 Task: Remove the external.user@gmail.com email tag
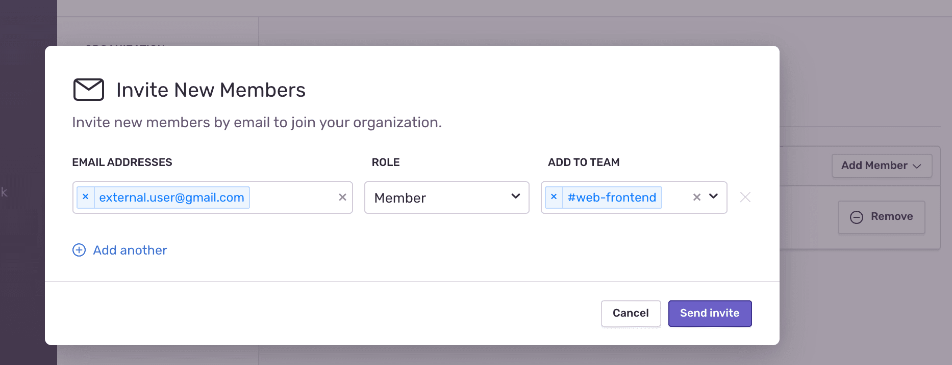tap(86, 197)
